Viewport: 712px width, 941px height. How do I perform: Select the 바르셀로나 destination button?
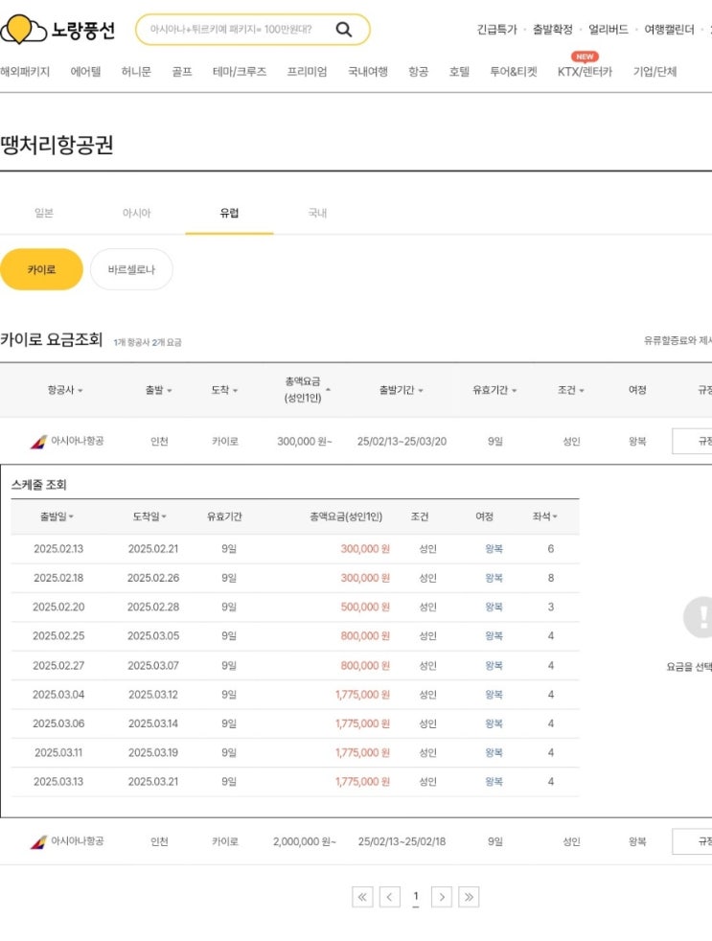click(x=131, y=269)
